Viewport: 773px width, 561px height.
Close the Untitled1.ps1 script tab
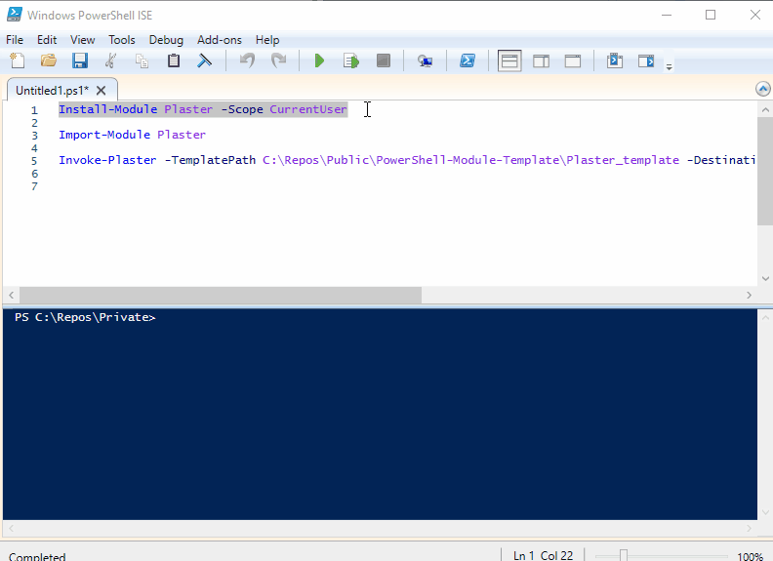[101, 90]
